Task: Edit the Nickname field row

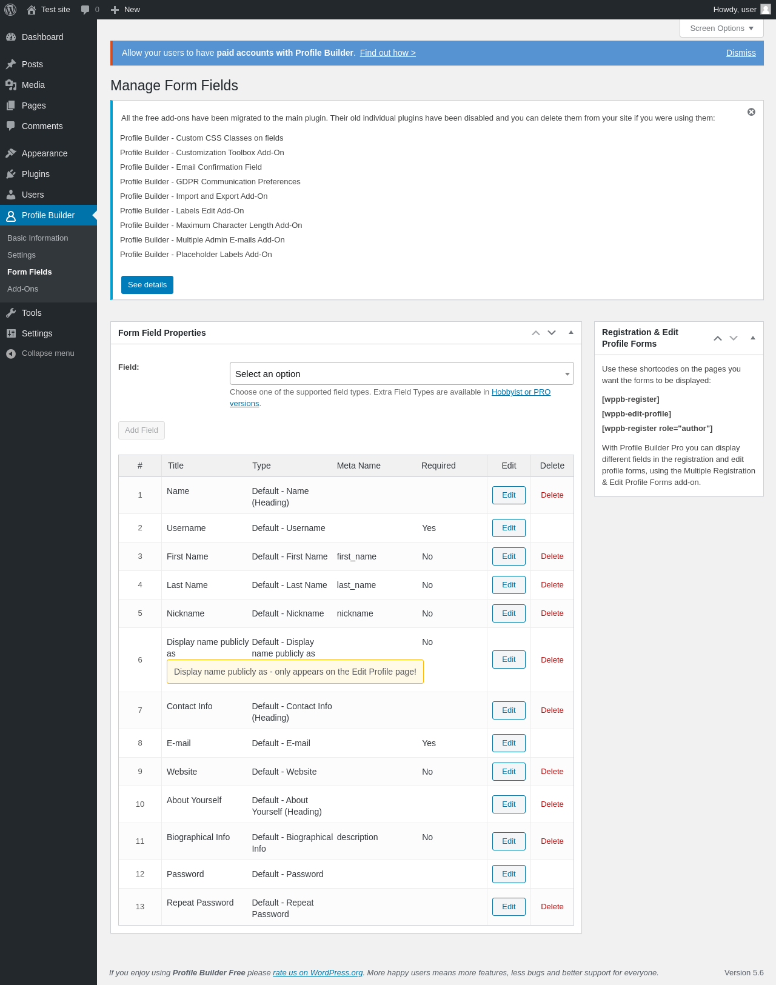Action: coord(509,613)
